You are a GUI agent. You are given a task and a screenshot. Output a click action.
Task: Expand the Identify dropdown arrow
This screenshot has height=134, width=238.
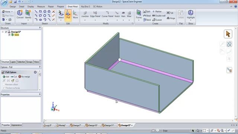click(x=28, y=20)
